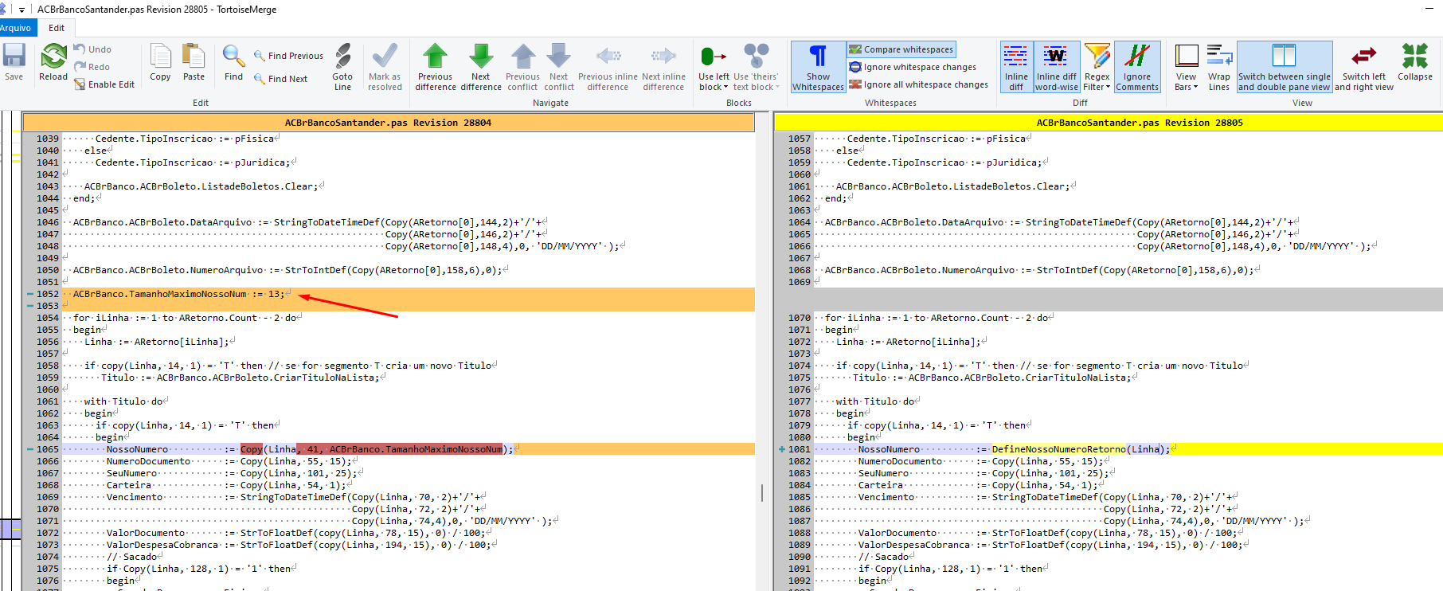
Task: Open Use 'theirs' text block dropdown
Action: tap(756, 67)
